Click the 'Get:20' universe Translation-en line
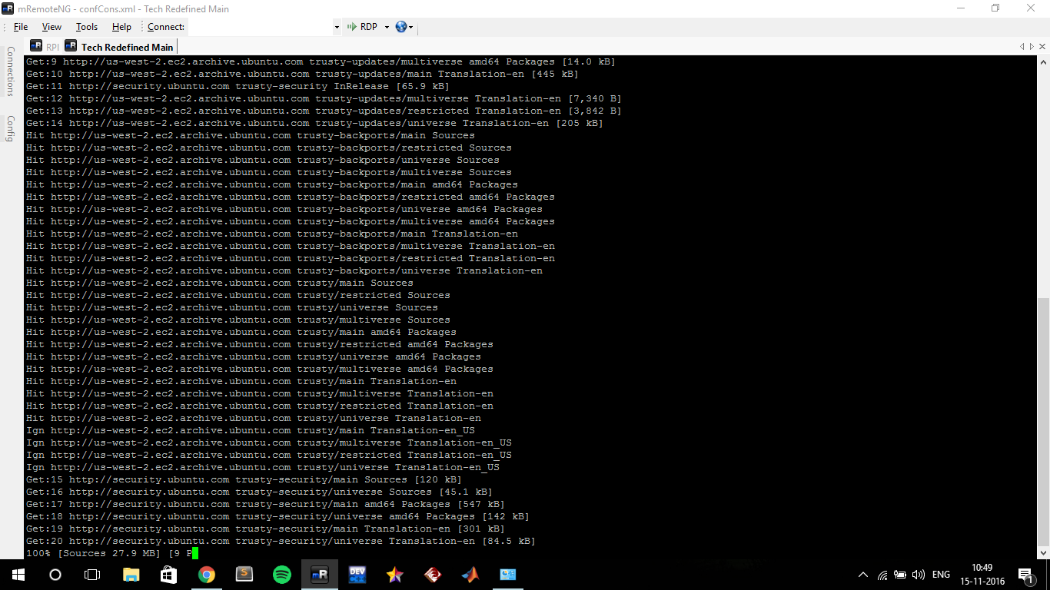 click(281, 541)
